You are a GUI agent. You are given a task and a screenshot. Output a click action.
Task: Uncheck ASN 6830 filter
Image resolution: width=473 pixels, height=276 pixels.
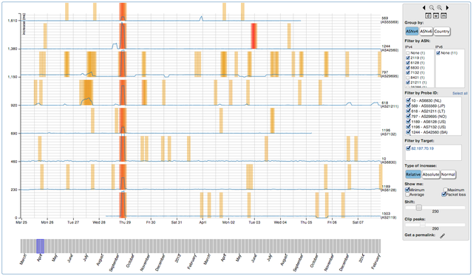[x=408, y=68]
